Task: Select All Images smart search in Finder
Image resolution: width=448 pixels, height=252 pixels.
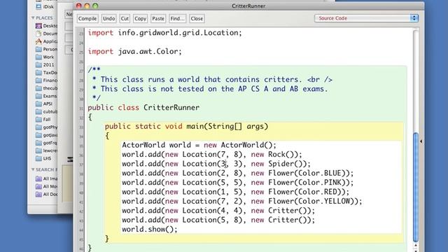Action: [x=46, y=179]
